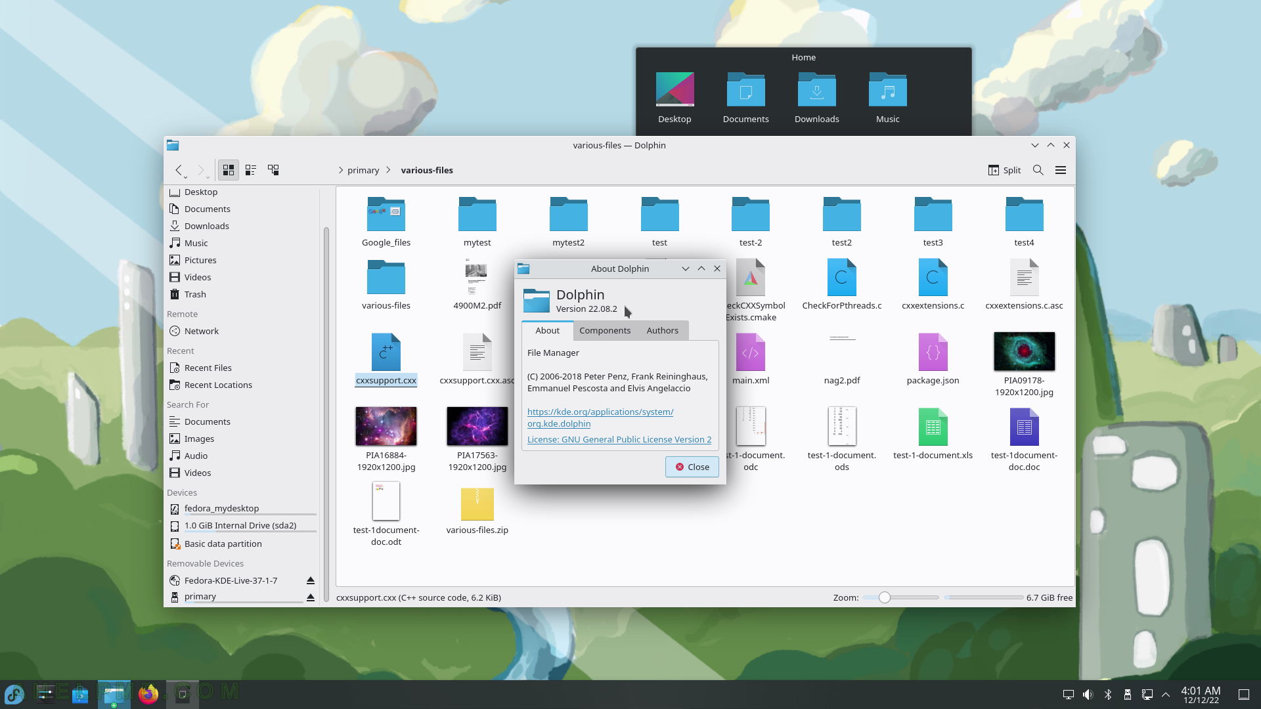Select the package.json file

point(933,359)
